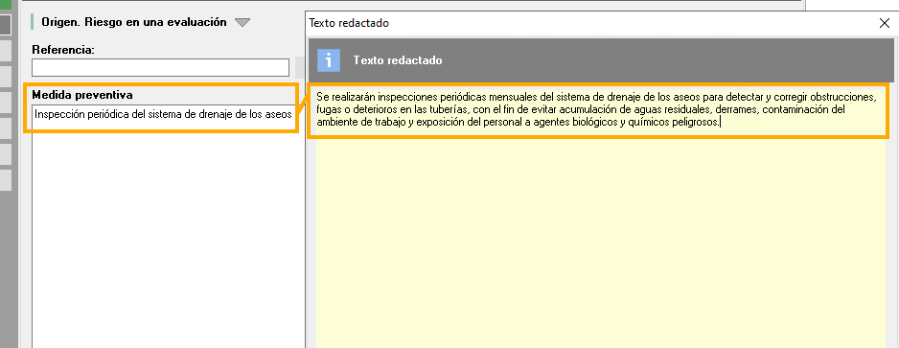Screen dimensions: 899x348
Task: Click the Origen. Riesgo en una evaluación heading
Action: (x=133, y=23)
